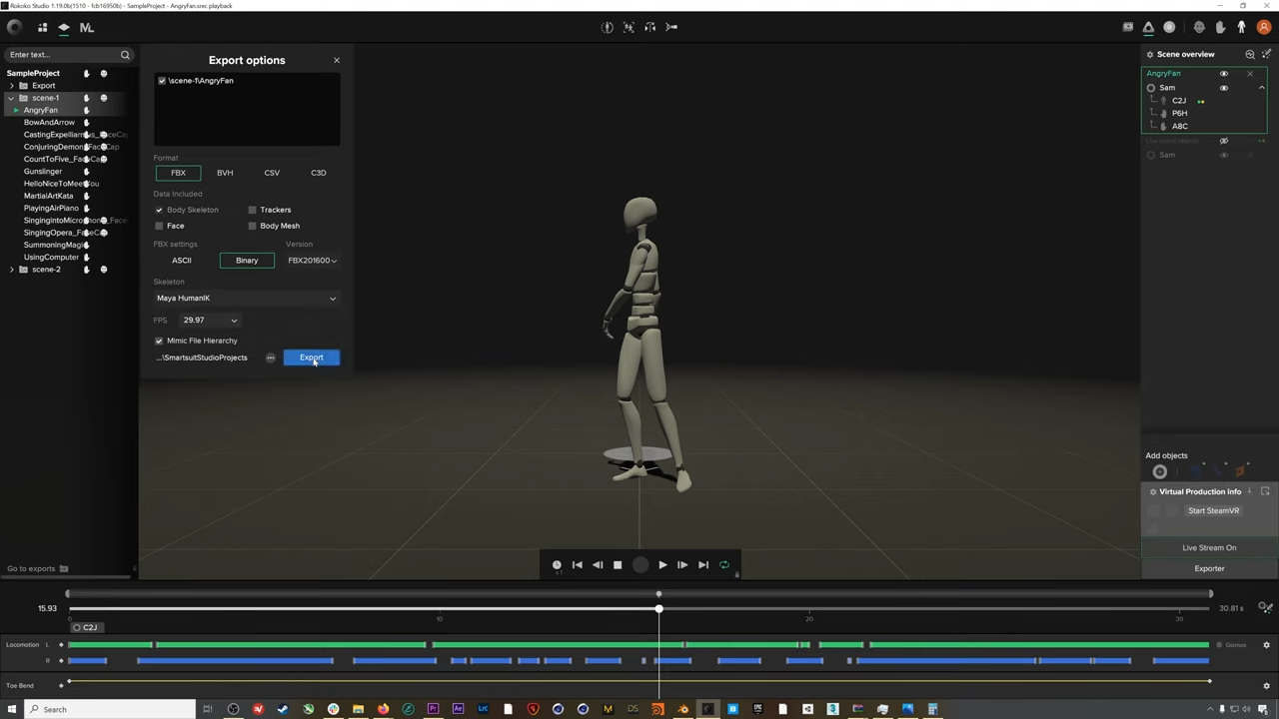Toggle visibility eye for Sam actor
1279x719 pixels.
coord(1224,88)
